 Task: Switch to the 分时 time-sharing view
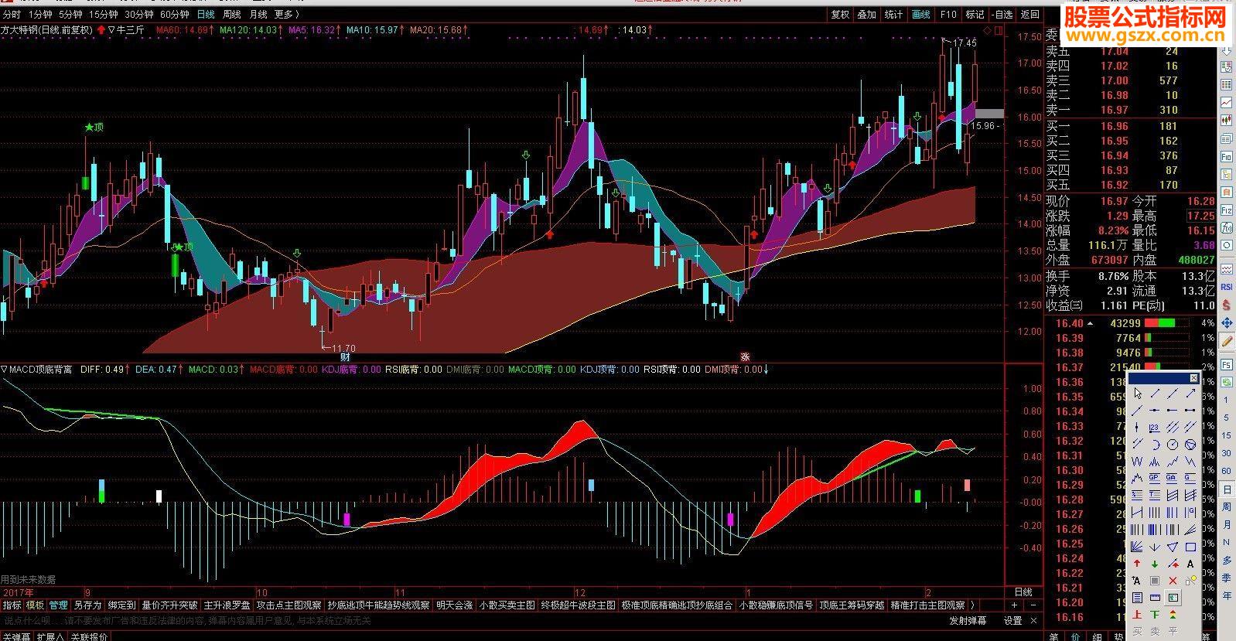point(12,14)
